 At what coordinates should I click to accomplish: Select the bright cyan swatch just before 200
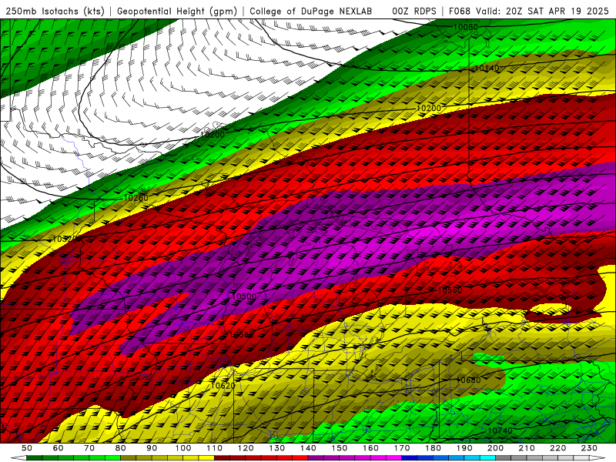tap(487, 457)
